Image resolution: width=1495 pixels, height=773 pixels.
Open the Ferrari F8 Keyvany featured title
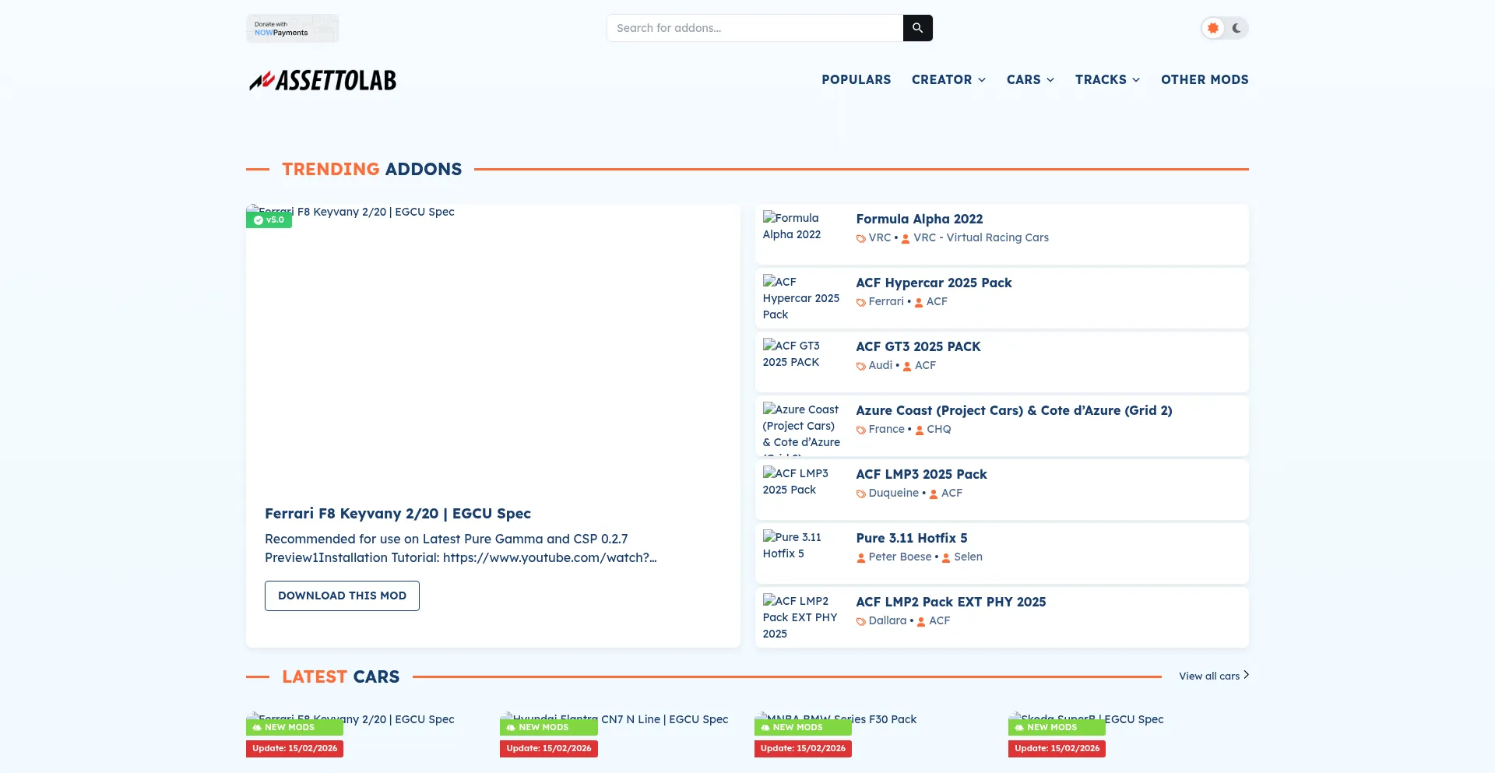tap(398, 514)
